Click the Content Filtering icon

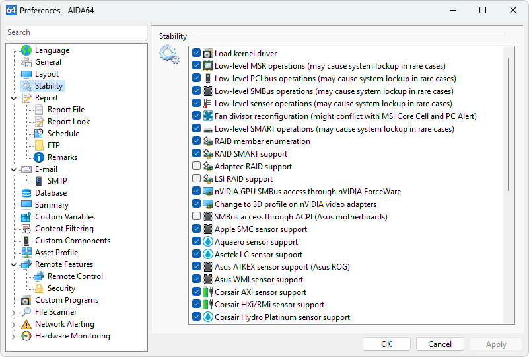[x=26, y=229]
